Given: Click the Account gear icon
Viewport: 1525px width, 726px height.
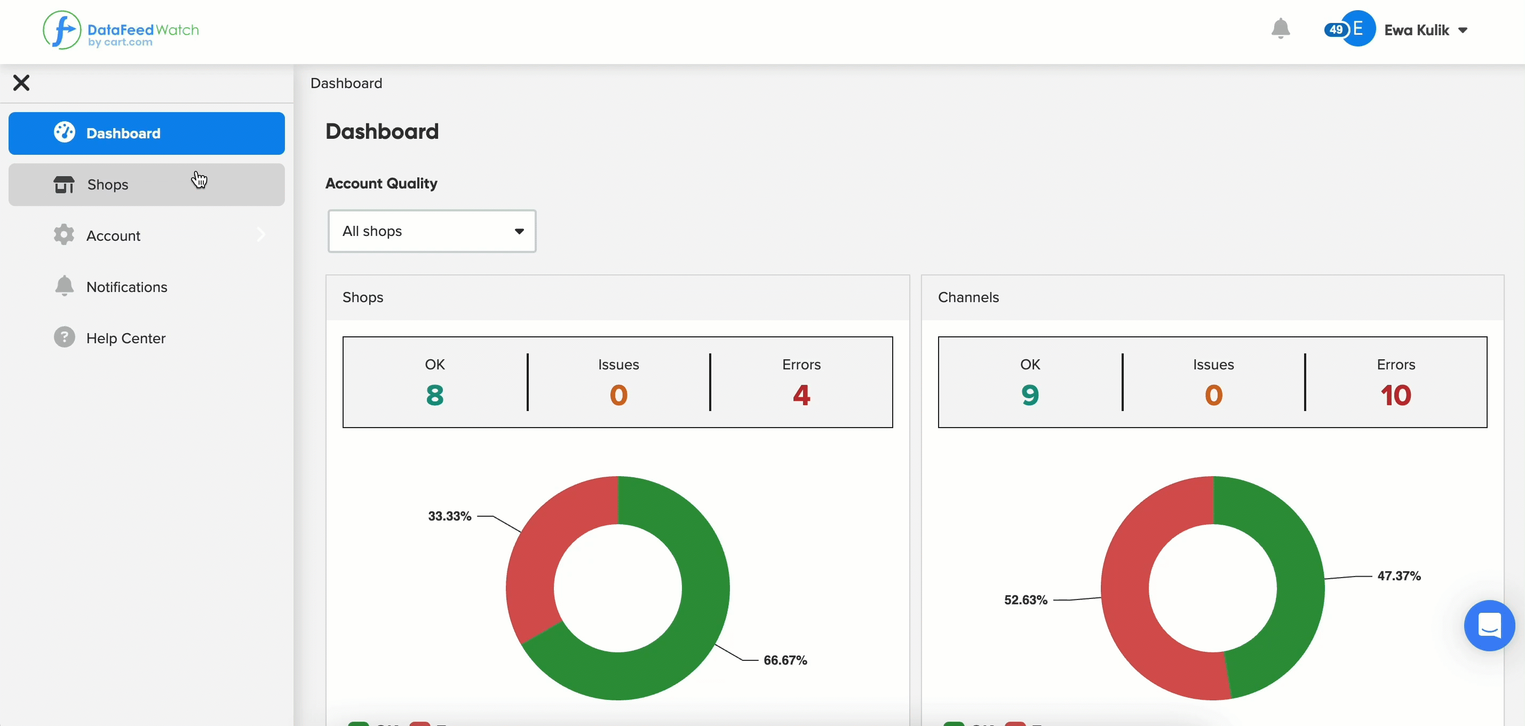Looking at the screenshot, I should coord(64,235).
